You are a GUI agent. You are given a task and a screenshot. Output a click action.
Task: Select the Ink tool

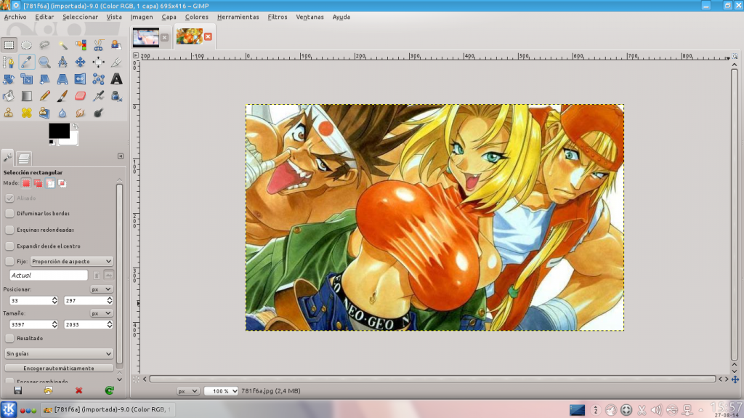[116, 96]
